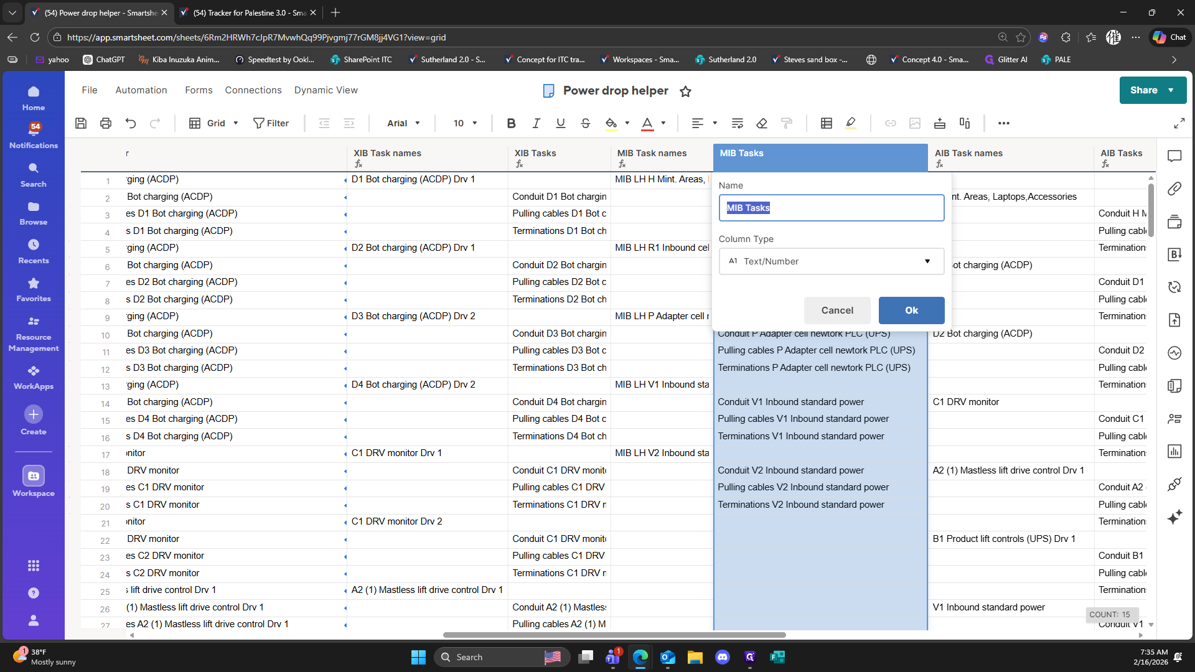Screen dimensions: 1195x672
Task: Click the column Name input field
Action: tap(831, 208)
